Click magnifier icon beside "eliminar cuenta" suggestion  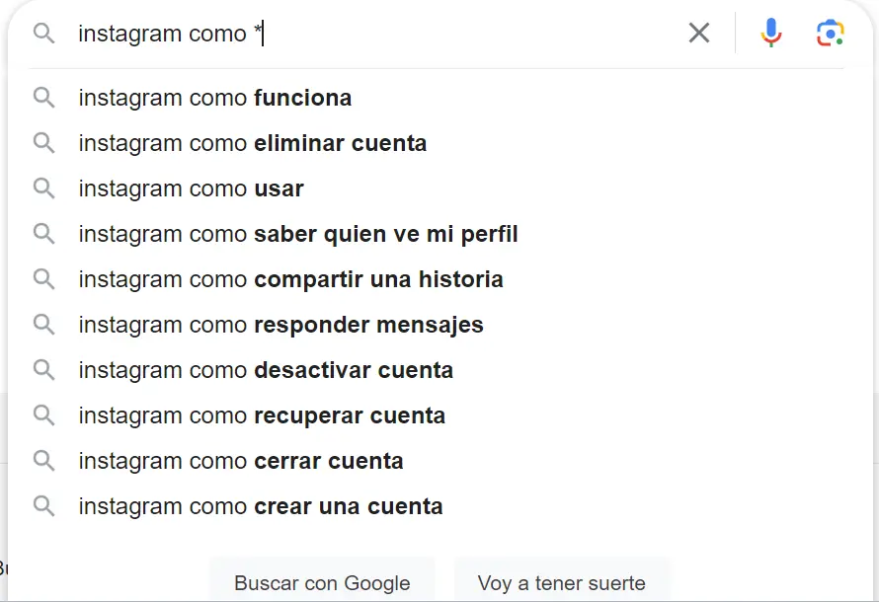click(43, 143)
